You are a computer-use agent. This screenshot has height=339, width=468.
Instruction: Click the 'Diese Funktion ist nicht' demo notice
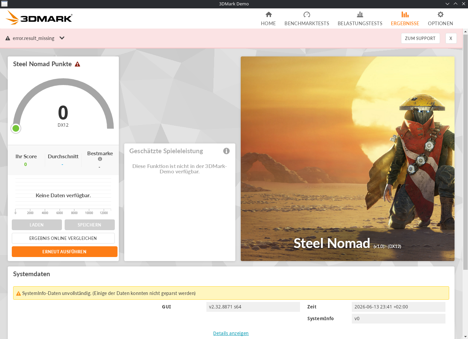pos(179,169)
